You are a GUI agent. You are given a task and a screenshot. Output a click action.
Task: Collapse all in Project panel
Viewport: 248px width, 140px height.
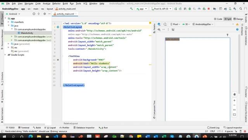(39, 14)
